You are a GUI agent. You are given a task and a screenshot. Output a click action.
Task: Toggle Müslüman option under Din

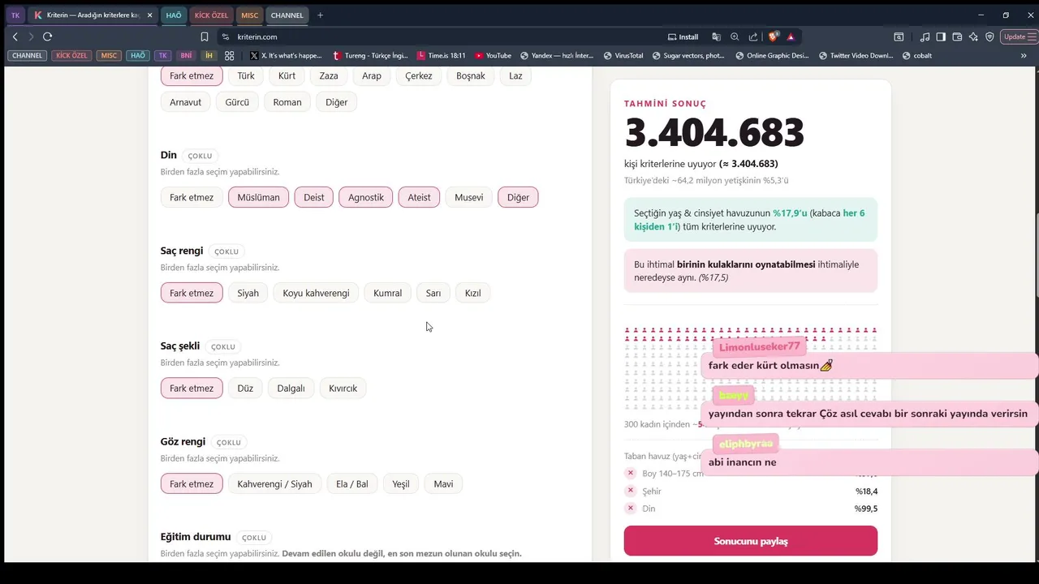pyautogui.click(x=258, y=197)
